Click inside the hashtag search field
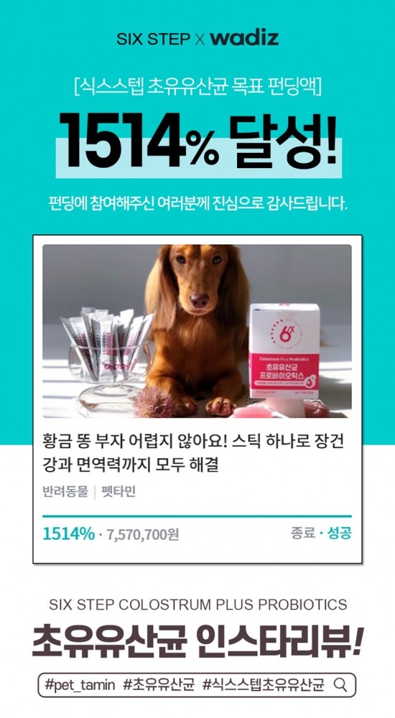 point(197,685)
